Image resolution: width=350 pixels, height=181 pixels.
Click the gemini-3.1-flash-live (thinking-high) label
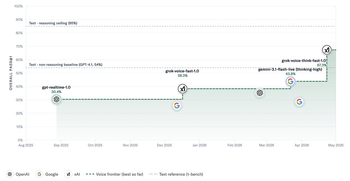(290, 69)
